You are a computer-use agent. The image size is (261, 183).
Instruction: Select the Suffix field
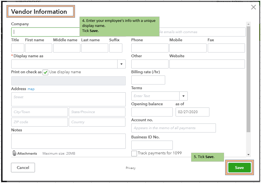coord(116,48)
